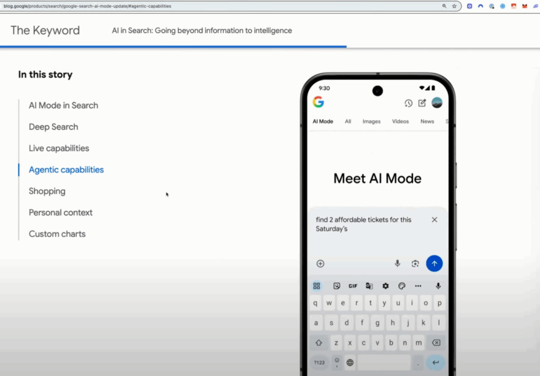Go to the Deep Search section
Screen dimensions: 540x376
pyautogui.click(x=53, y=127)
